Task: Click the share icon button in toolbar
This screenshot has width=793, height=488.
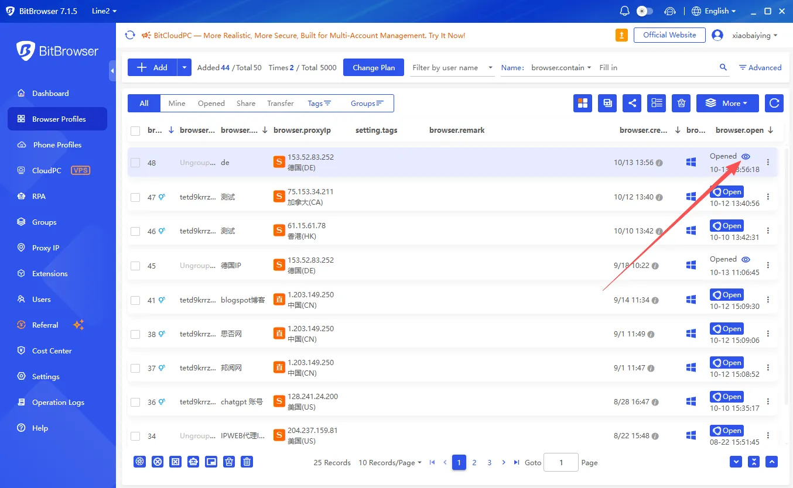Action: (x=632, y=104)
